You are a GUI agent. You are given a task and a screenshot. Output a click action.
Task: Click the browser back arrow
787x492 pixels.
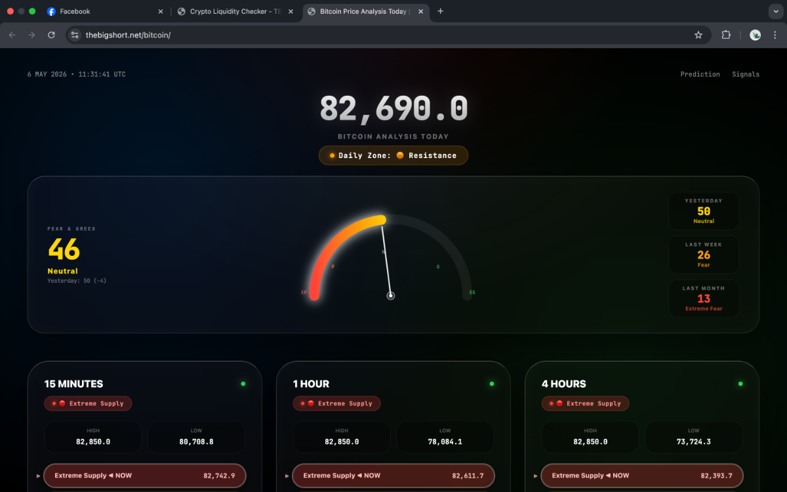(12, 35)
